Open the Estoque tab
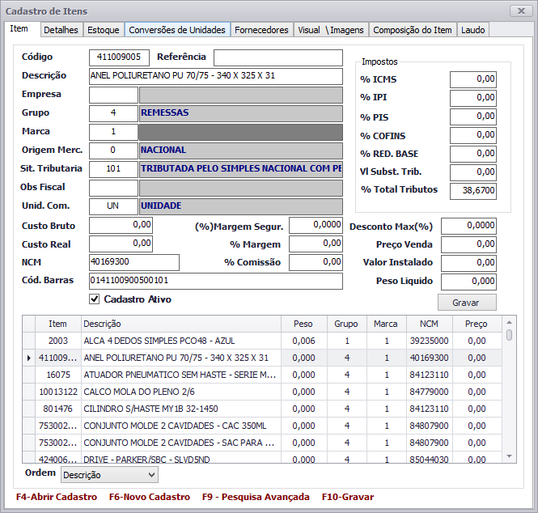This screenshot has width=538, height=513. tap(104, 30)
